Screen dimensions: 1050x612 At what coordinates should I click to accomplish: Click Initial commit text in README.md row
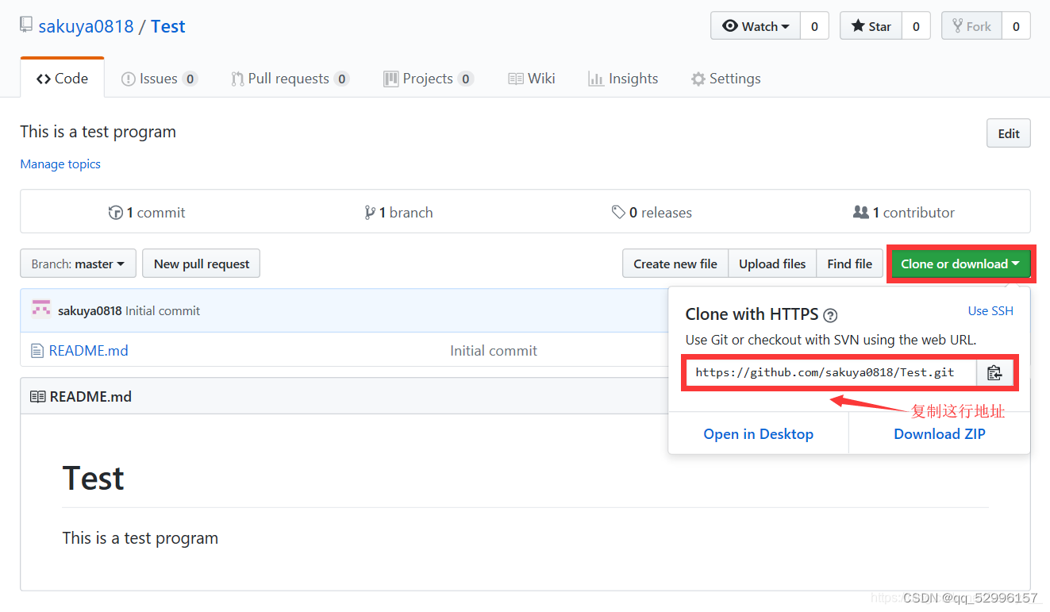click(x=494, y=351)
